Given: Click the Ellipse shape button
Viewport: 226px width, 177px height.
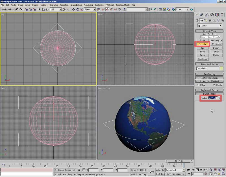Looking at the screenshot, I should click(216, 44).
